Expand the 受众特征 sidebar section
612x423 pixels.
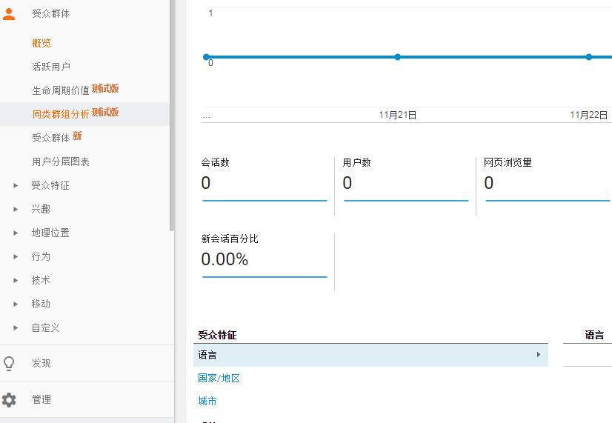pos(16,185)
